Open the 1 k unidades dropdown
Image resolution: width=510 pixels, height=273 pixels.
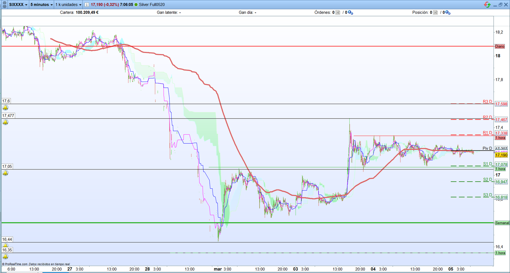[68, 5]
